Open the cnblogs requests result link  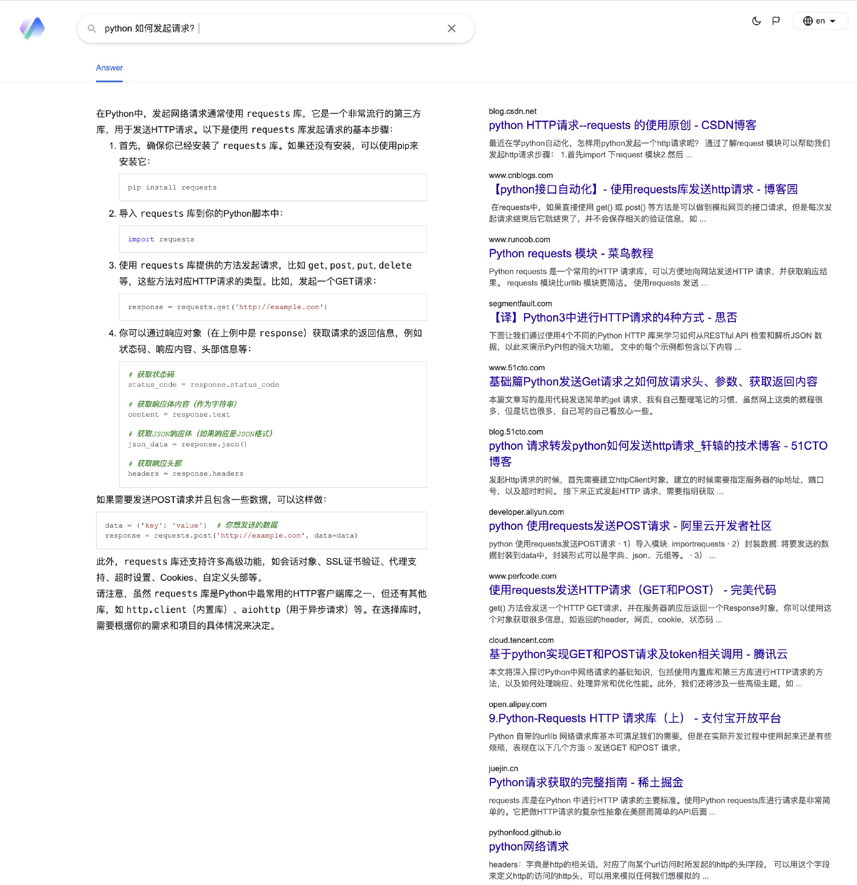click(643, 189)
